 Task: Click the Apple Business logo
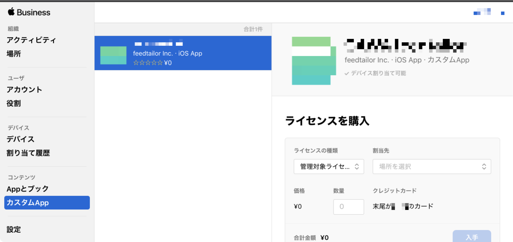pyautogui.click(x=29, y=12)
